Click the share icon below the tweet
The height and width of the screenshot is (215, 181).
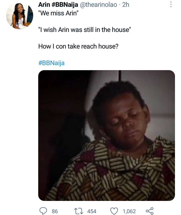150,211
